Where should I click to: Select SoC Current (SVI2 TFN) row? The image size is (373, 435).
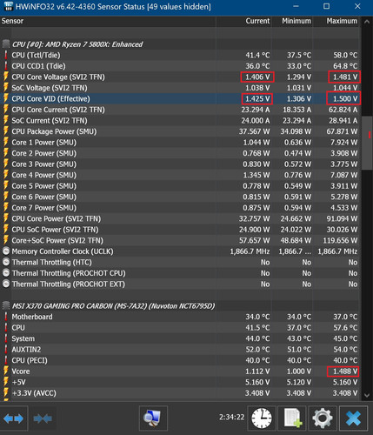(x=180, y=120)
